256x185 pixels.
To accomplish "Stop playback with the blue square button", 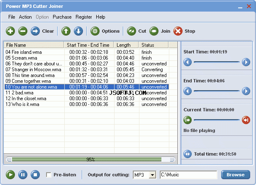I will 35,175.
